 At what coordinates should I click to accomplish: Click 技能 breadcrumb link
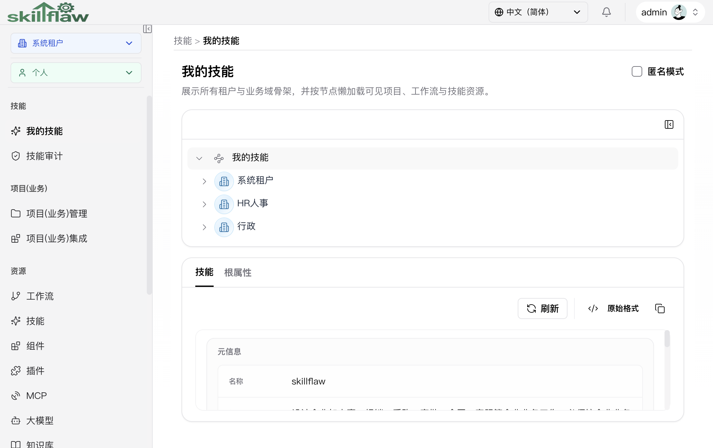tap(183, 41)
